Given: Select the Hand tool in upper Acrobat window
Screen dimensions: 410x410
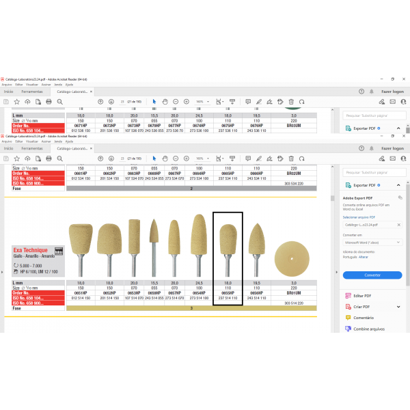Looking at the screenshot, I should click(165, 102).
